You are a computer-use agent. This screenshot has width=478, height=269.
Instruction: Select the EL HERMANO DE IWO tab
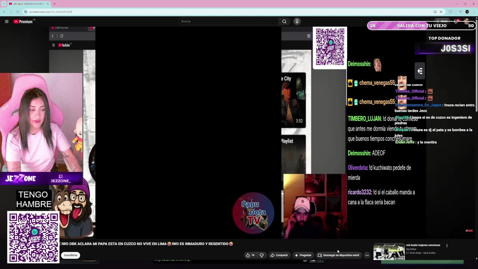pos(29,4)
